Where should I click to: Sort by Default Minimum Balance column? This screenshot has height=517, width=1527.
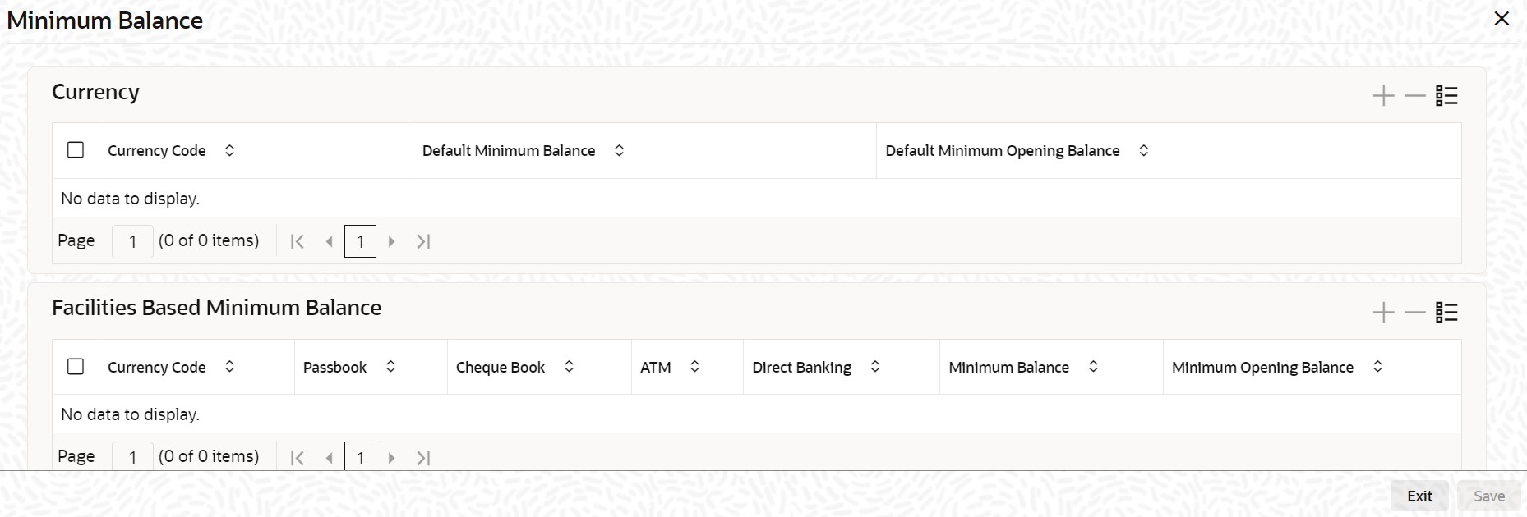[x=620, y=151]
